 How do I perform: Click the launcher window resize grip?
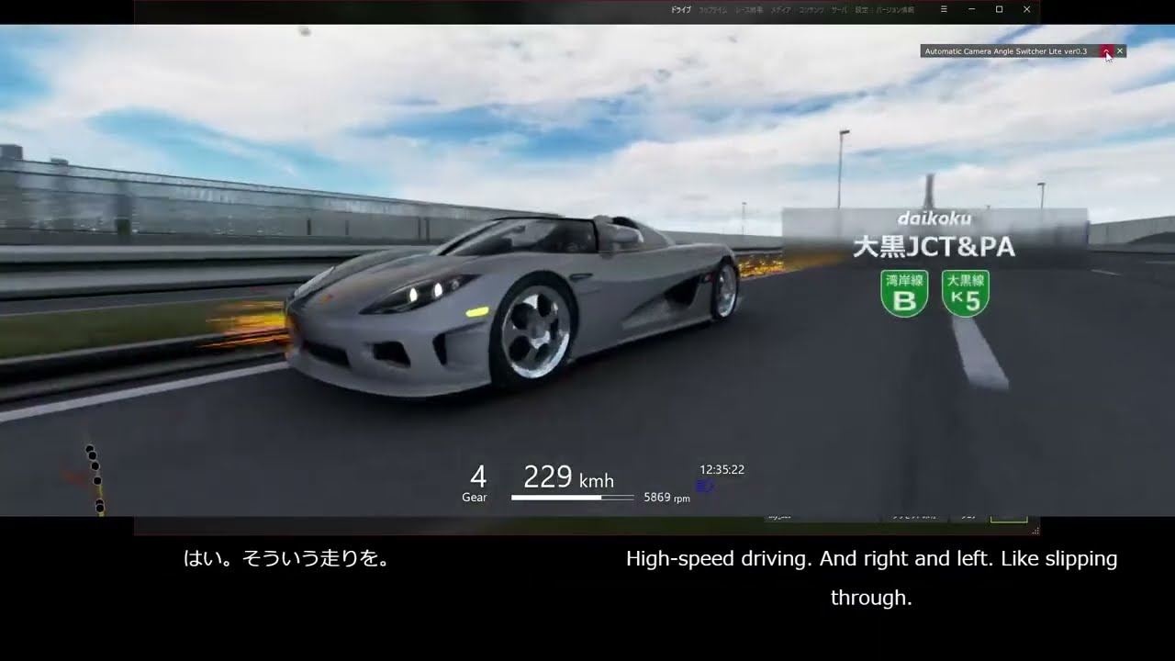(x=1035, y=531)
